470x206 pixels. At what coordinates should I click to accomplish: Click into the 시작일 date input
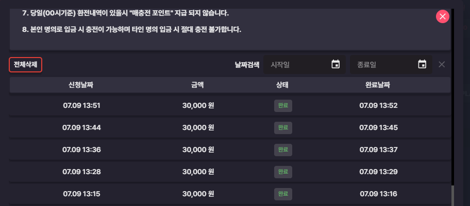tap(305, 64)
